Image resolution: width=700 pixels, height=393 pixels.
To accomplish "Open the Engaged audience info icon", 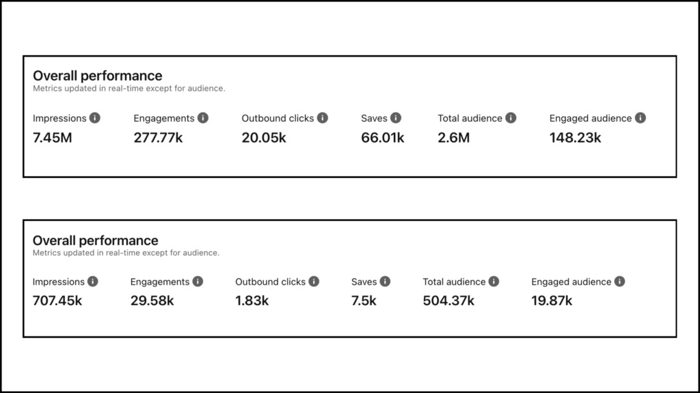I will [x=641, y=117].
